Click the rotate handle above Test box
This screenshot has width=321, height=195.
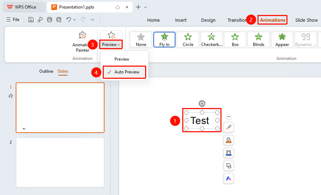[202, 103]
